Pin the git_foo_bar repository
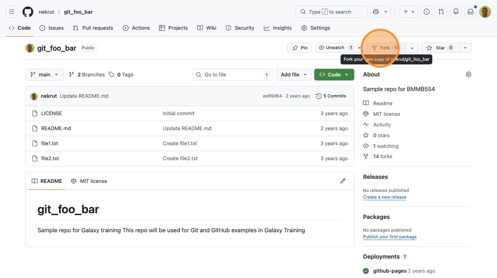 coord(300,48)
